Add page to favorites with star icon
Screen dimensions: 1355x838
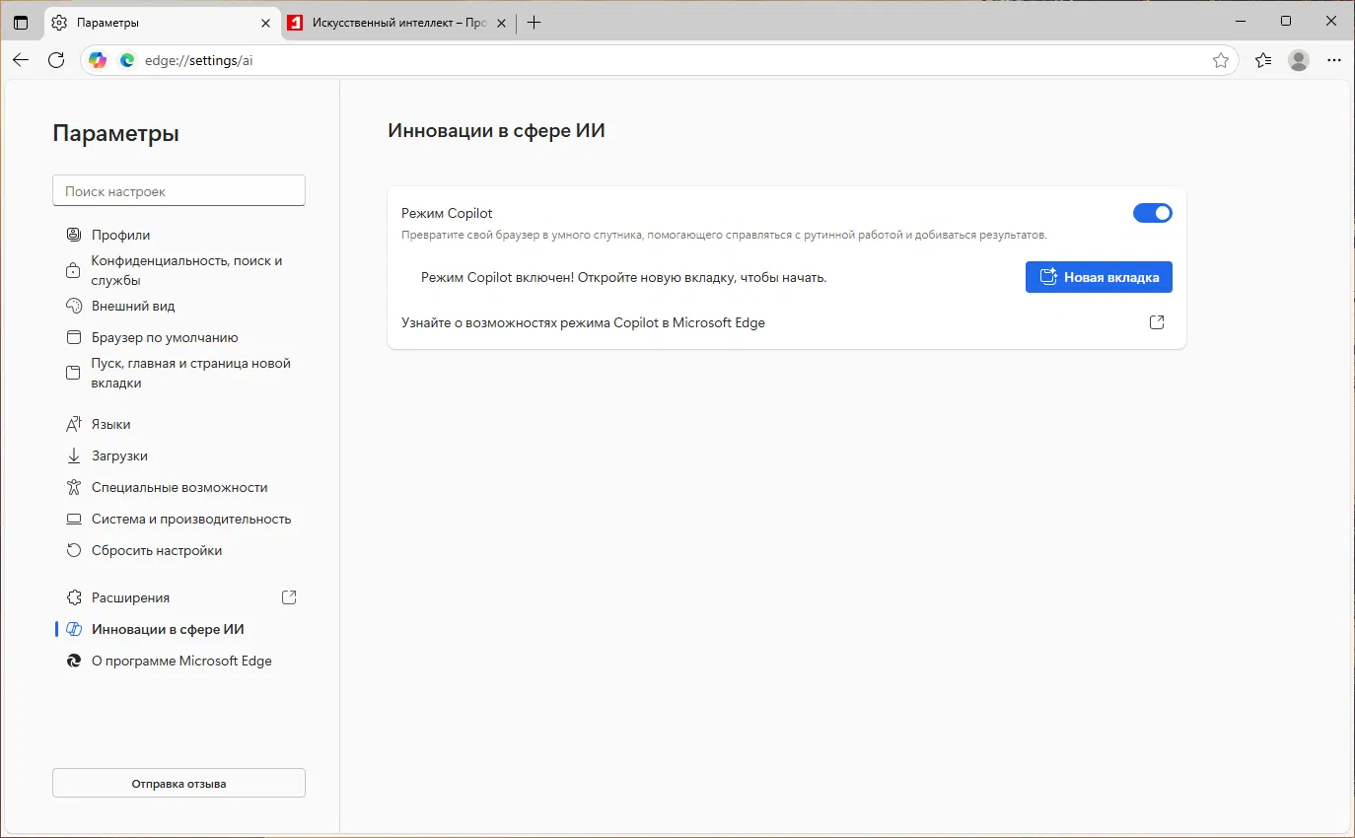(x=1221, y=60)
